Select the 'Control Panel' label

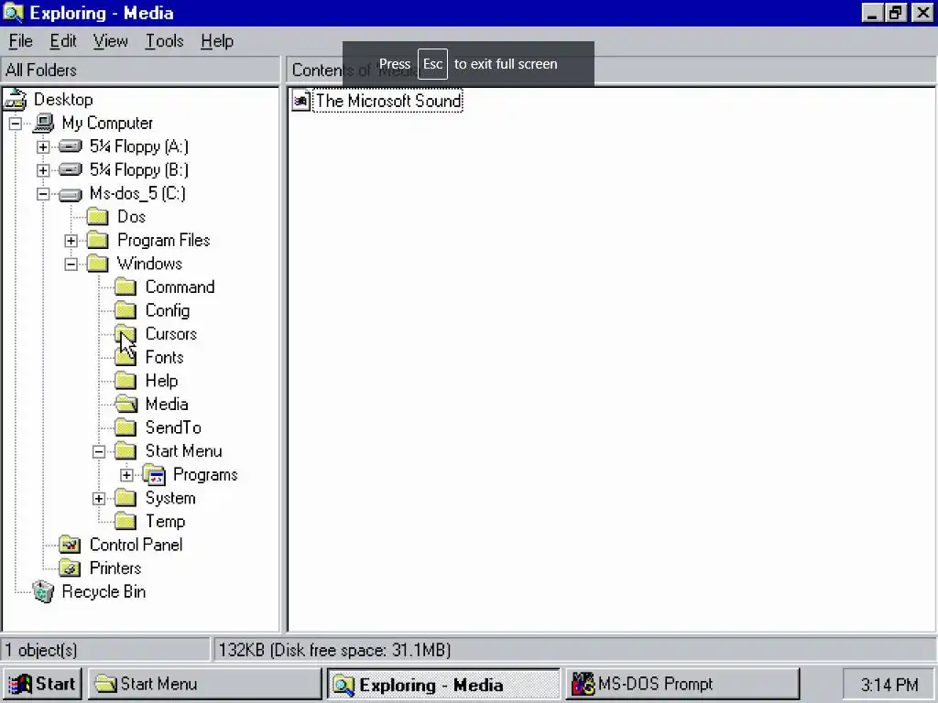coord(136,545)
